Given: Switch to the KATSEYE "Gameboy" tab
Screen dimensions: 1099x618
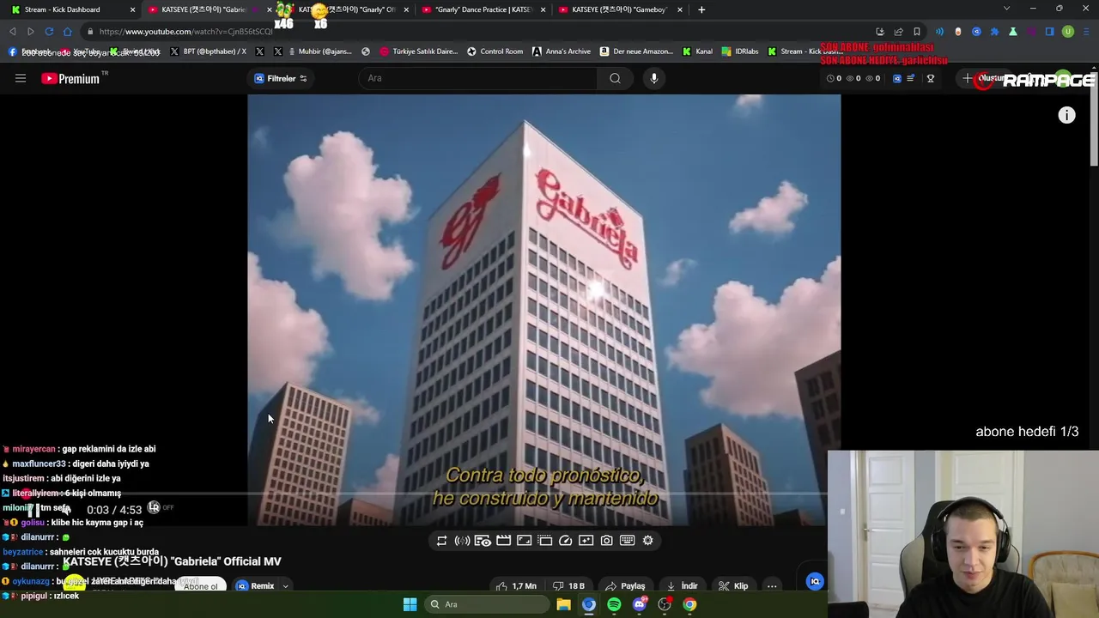Looking at the screenshot, I should click(619, 9).
